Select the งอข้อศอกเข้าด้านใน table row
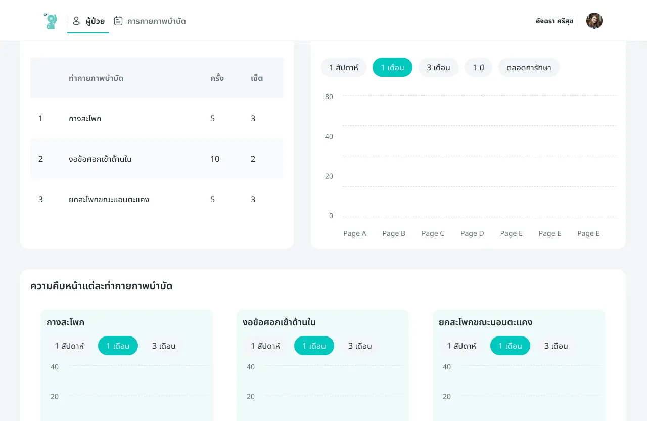Viewport: 647px width, 421px height. tap(157, 159)
